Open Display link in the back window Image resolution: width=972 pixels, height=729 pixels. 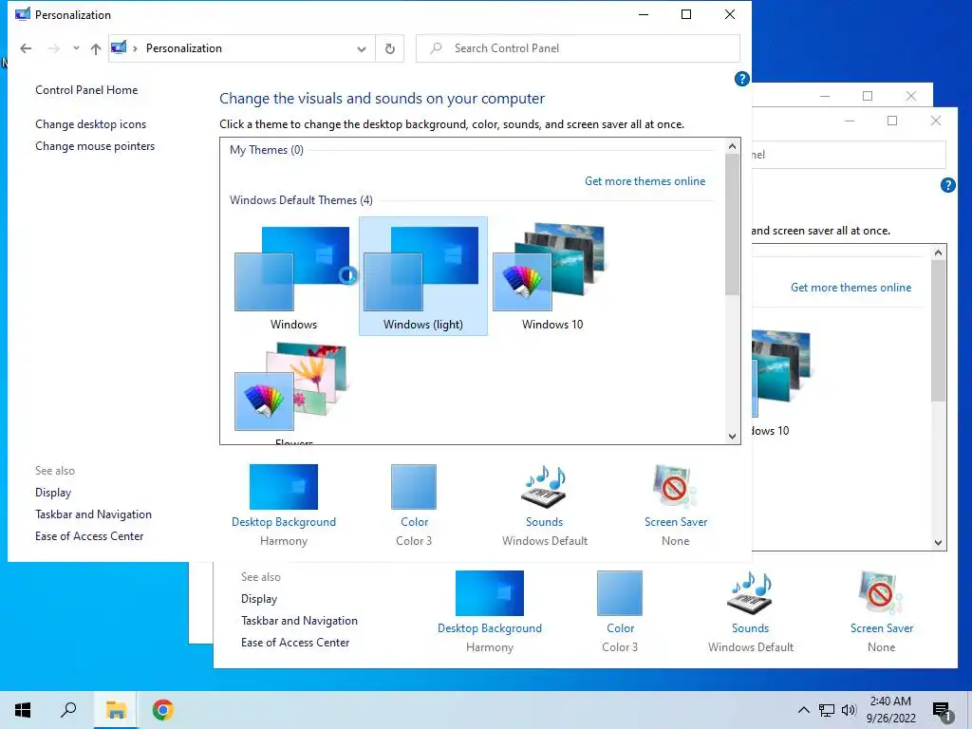tap(259, 599)
